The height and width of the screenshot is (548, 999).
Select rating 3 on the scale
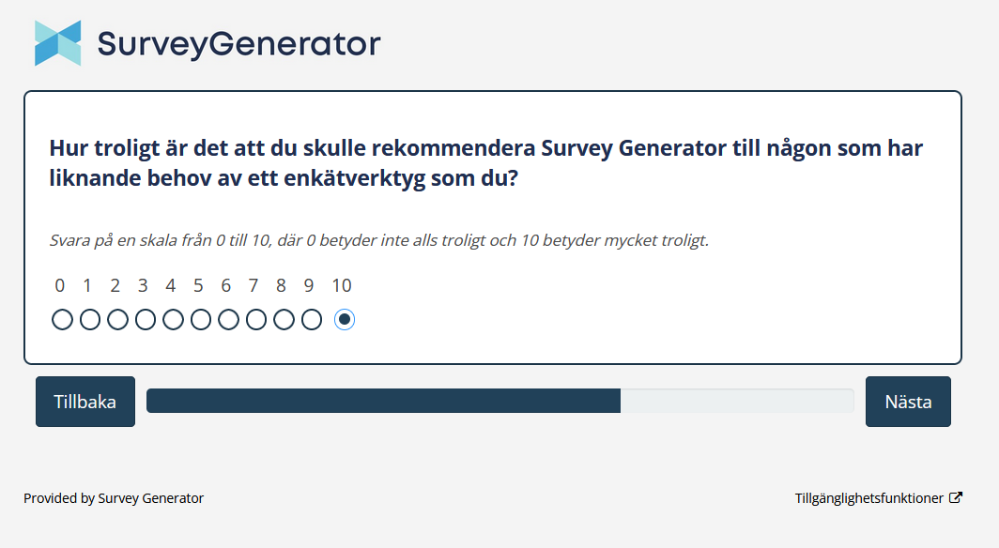click(x=145, y=319)
